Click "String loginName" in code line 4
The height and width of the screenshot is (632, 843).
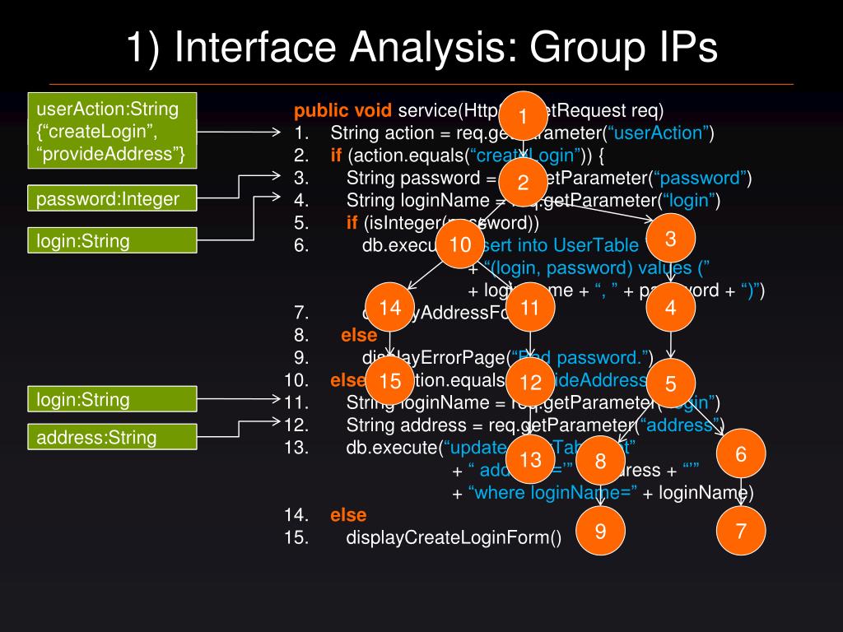tap(417, 201)
